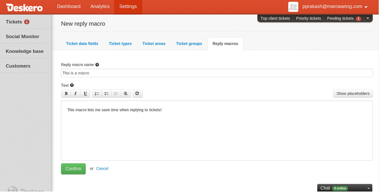Screen dimensions: 379x193
Task: Click Show placeholders button
Action: (353, 93)
